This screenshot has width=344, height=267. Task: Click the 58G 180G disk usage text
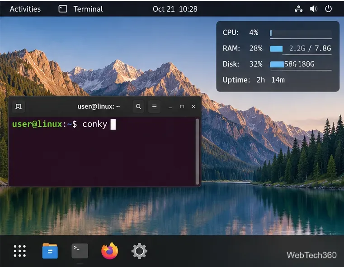click(x=299, y=64)
